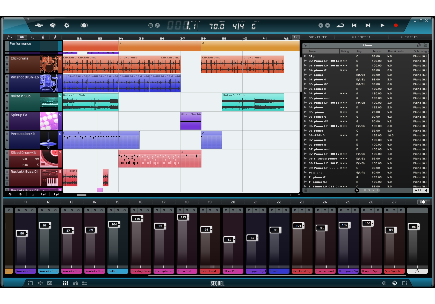Click the time signature 4/4 display
This screenshot has height=304, width=435.
coord(238,26)
